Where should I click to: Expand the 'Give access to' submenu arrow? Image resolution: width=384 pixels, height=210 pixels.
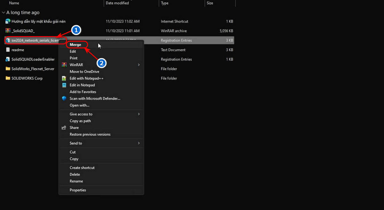pos(139,114)
